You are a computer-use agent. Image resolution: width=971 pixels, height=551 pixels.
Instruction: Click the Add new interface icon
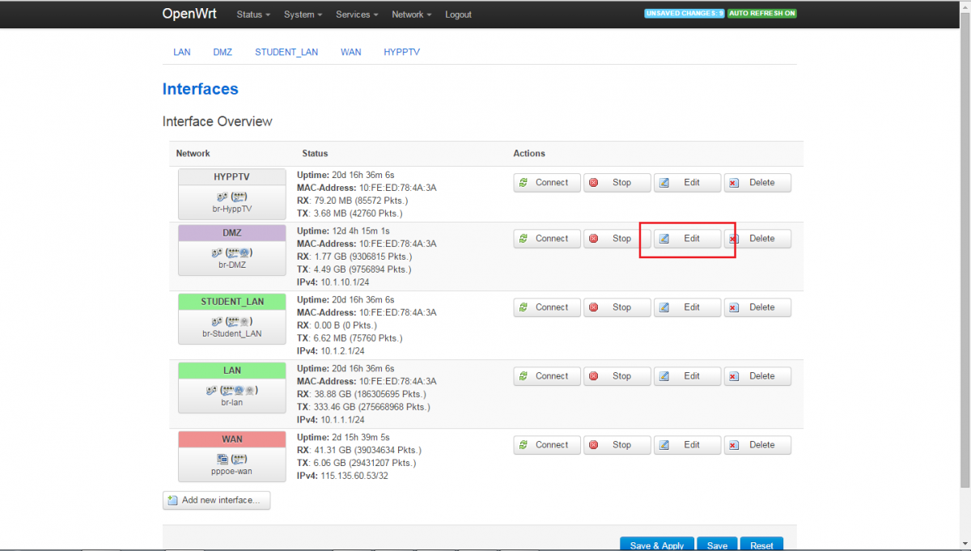click(172, 500)
